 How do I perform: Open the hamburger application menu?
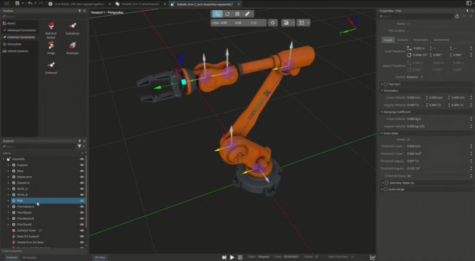click(x=6, y=3)
